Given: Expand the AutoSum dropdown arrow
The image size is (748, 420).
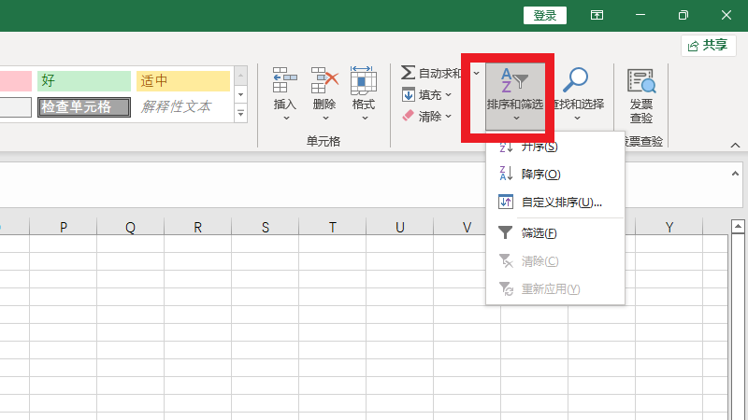Looking at the screenshot, I should coord(476,73).
